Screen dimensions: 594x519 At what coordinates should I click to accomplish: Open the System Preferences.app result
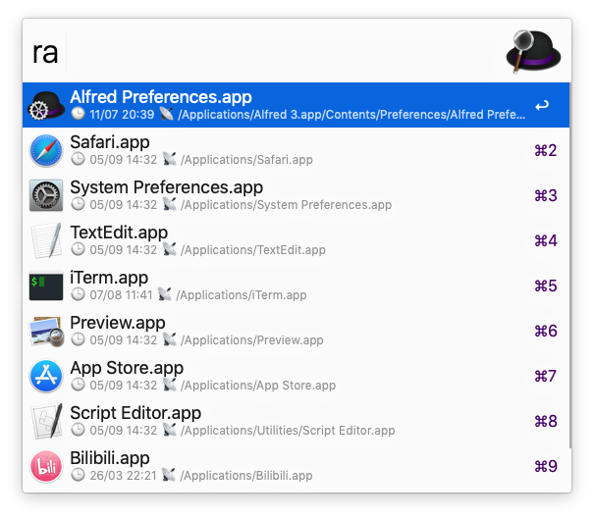pos(296,195)
